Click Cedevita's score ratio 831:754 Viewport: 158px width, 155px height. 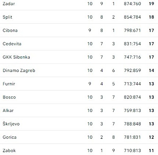[x=132, y=44]
